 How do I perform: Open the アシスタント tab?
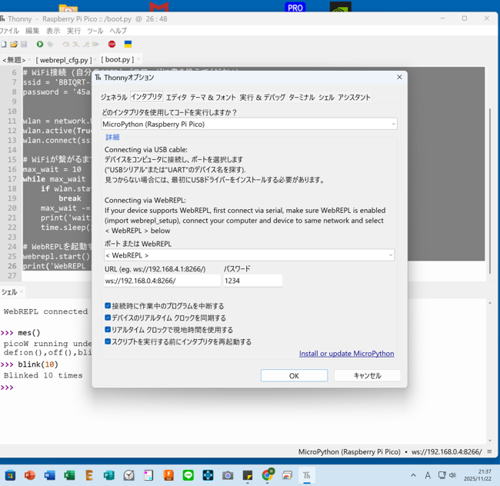pyautogui.click(x=354, y=97)
